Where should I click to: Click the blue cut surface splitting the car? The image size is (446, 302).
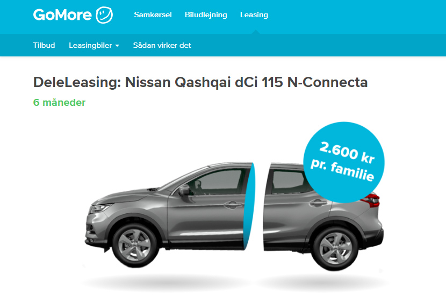coord(249,206)
